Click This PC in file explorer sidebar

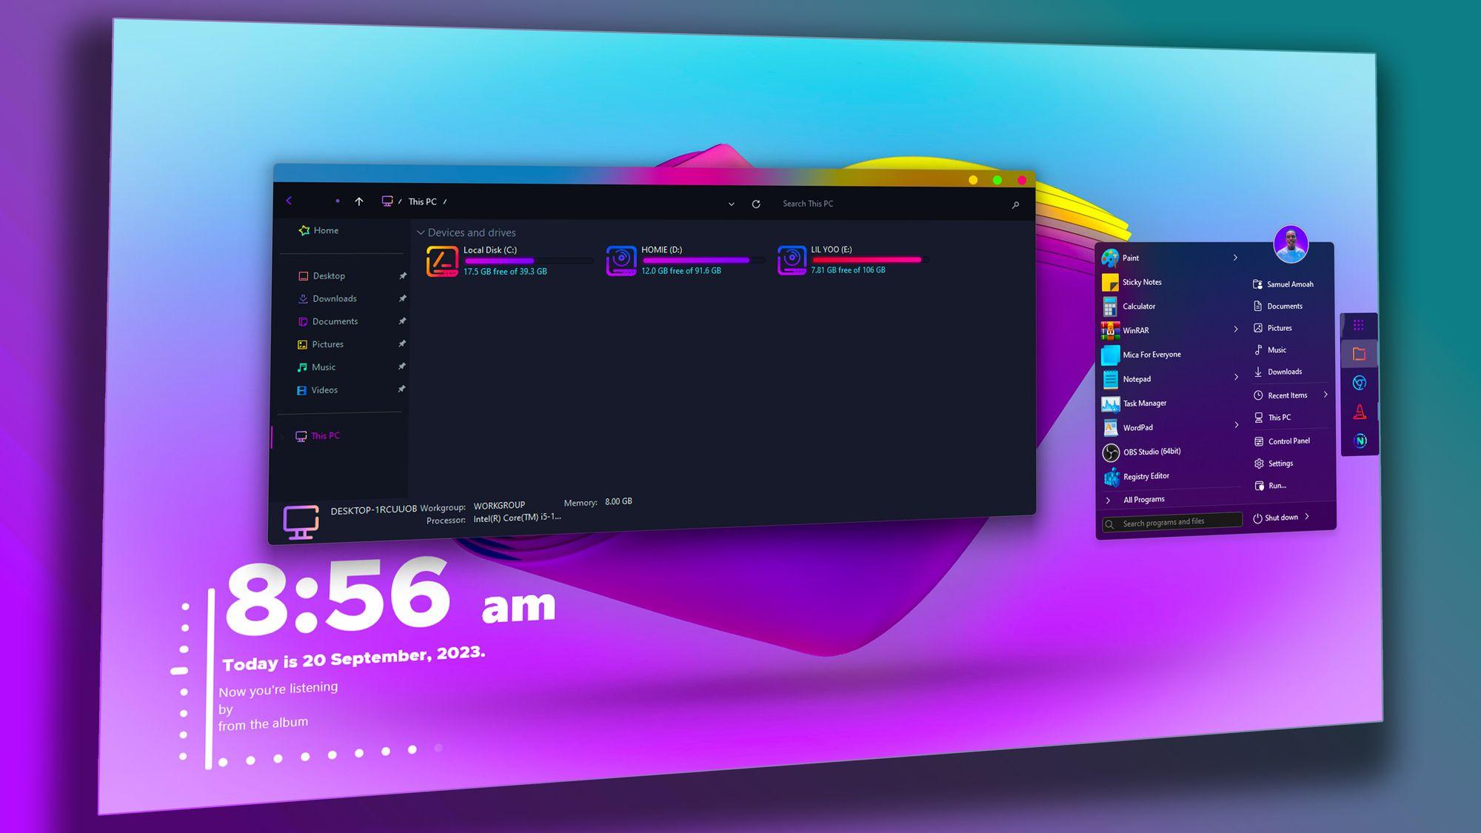[324, 435]
